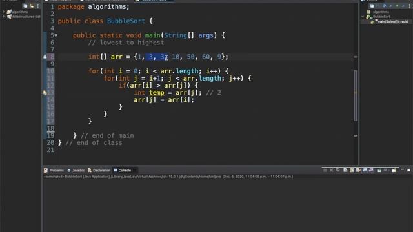This screenshot has width=413, height=232.
Task: Click terminated BubbleSort launch status text
Action: pos(168,177)
